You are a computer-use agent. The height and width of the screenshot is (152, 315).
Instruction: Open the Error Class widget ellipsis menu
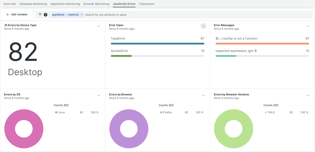203,26
